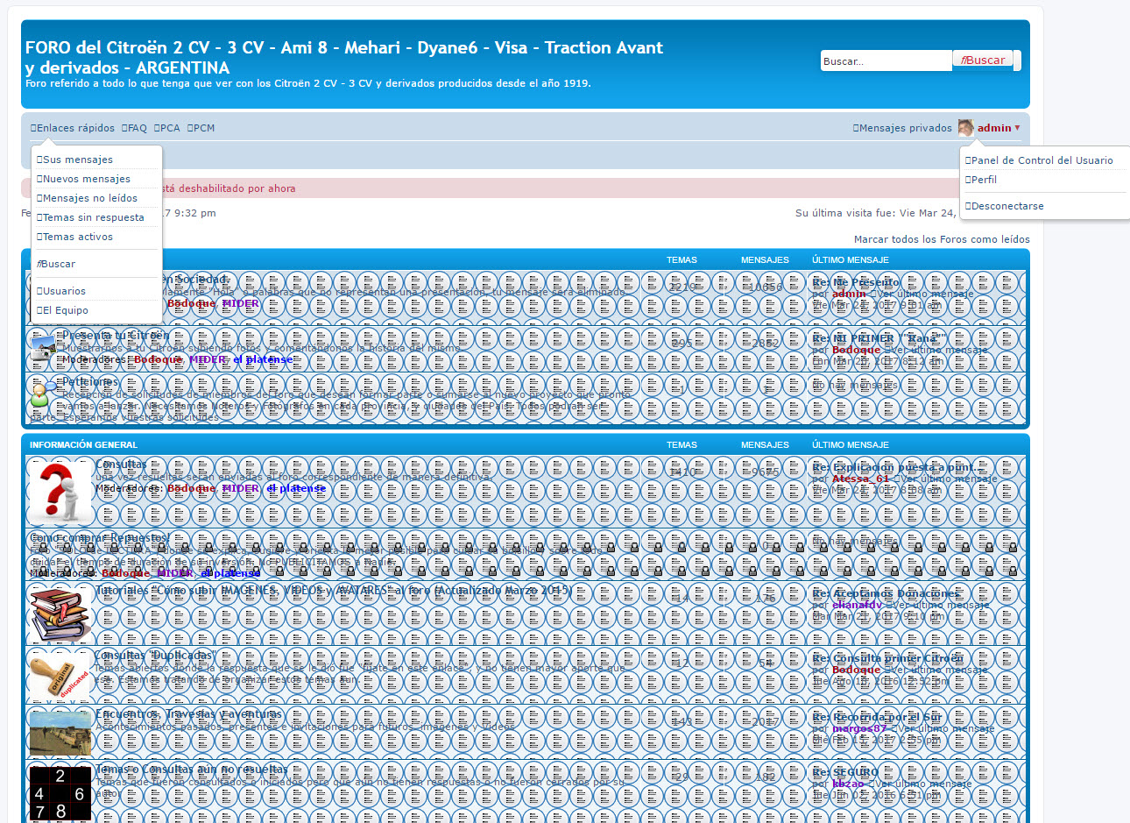Click the landscape photo Encuentros forum icon
Image resolution: width=1130 pixels, height=823 pixels.
[x=60, y=733]
